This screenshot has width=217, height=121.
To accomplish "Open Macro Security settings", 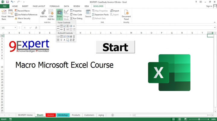I will [23, 18].
